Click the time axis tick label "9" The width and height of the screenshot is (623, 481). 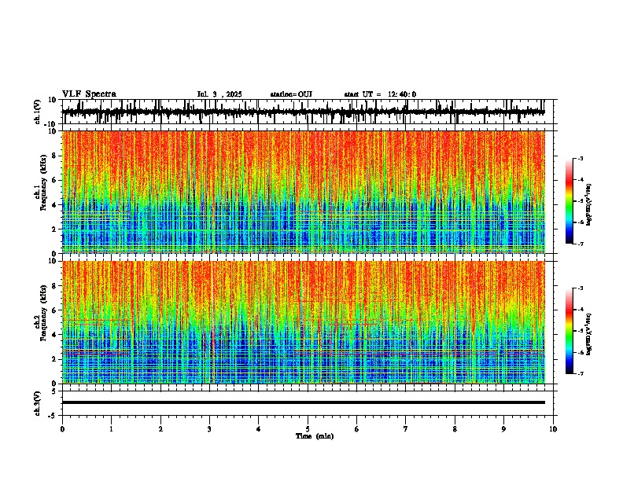click(x=503, y=429)
